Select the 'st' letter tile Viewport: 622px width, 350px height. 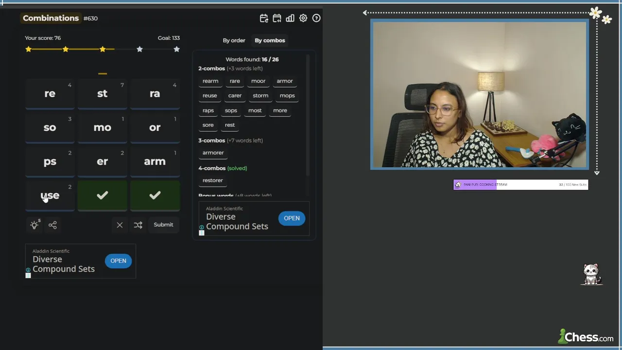pyautogui.click(x=102, y=94)
